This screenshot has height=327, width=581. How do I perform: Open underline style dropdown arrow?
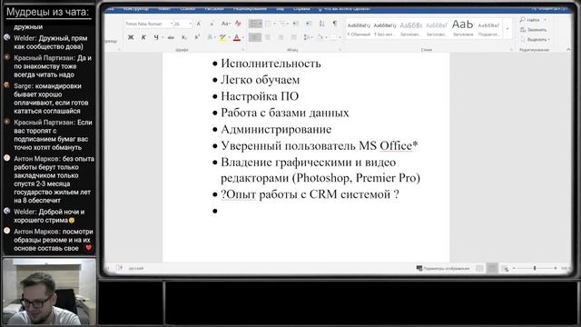tap(162, 37)
